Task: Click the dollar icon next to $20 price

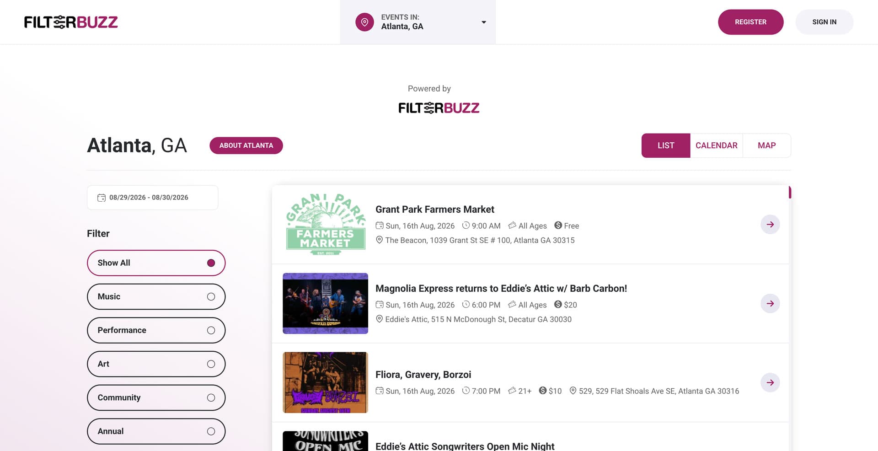Action: click(558, 304)
